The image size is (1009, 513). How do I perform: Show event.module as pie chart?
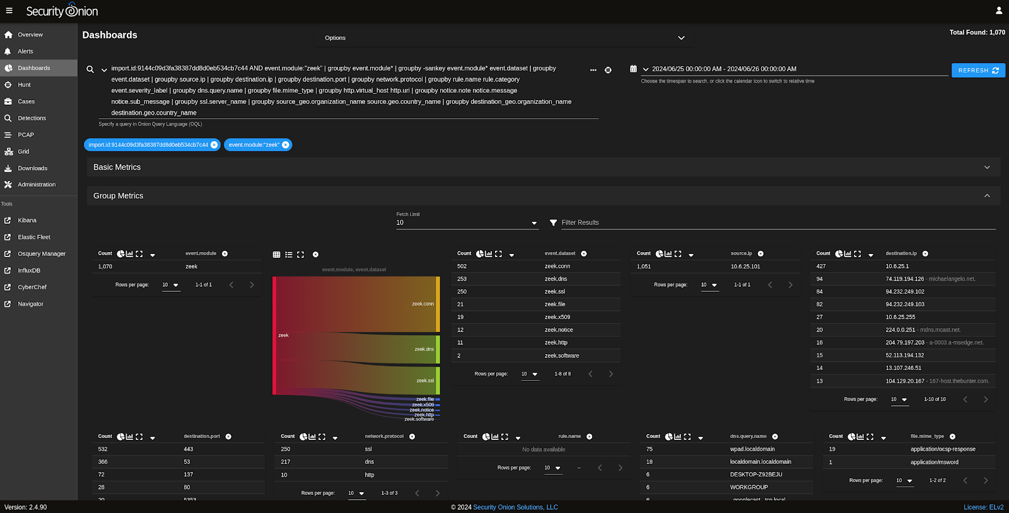[120, 254]
